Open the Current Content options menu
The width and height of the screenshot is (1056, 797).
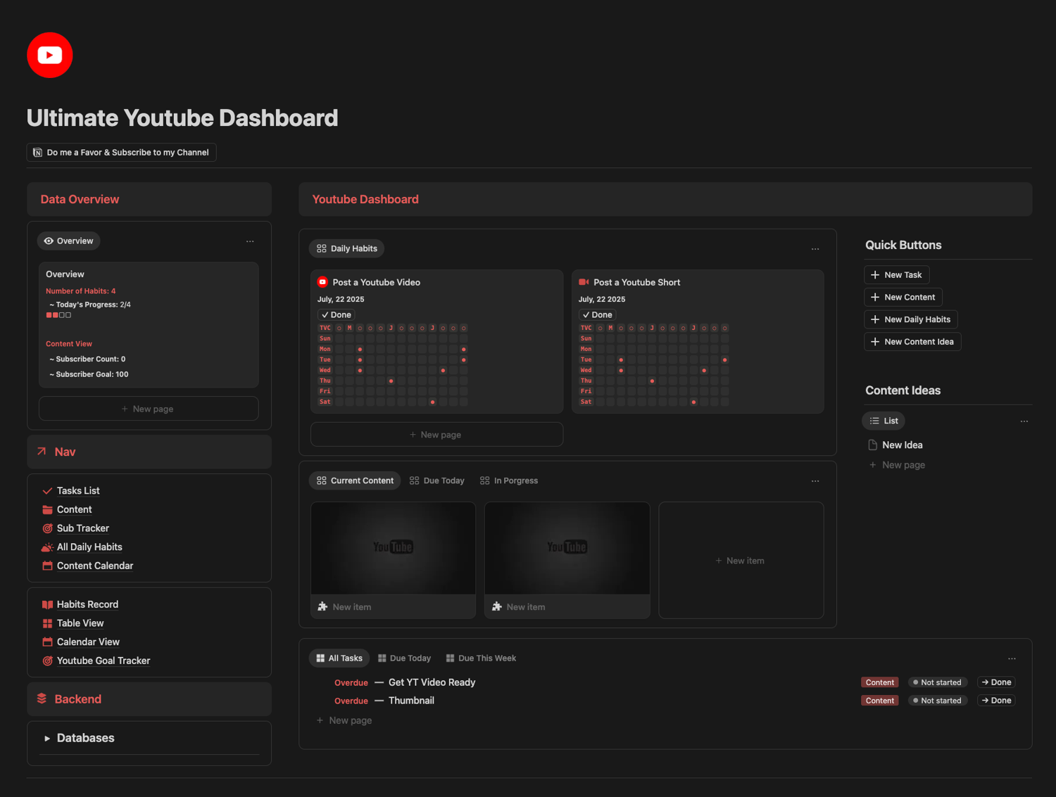click(815, 481)
